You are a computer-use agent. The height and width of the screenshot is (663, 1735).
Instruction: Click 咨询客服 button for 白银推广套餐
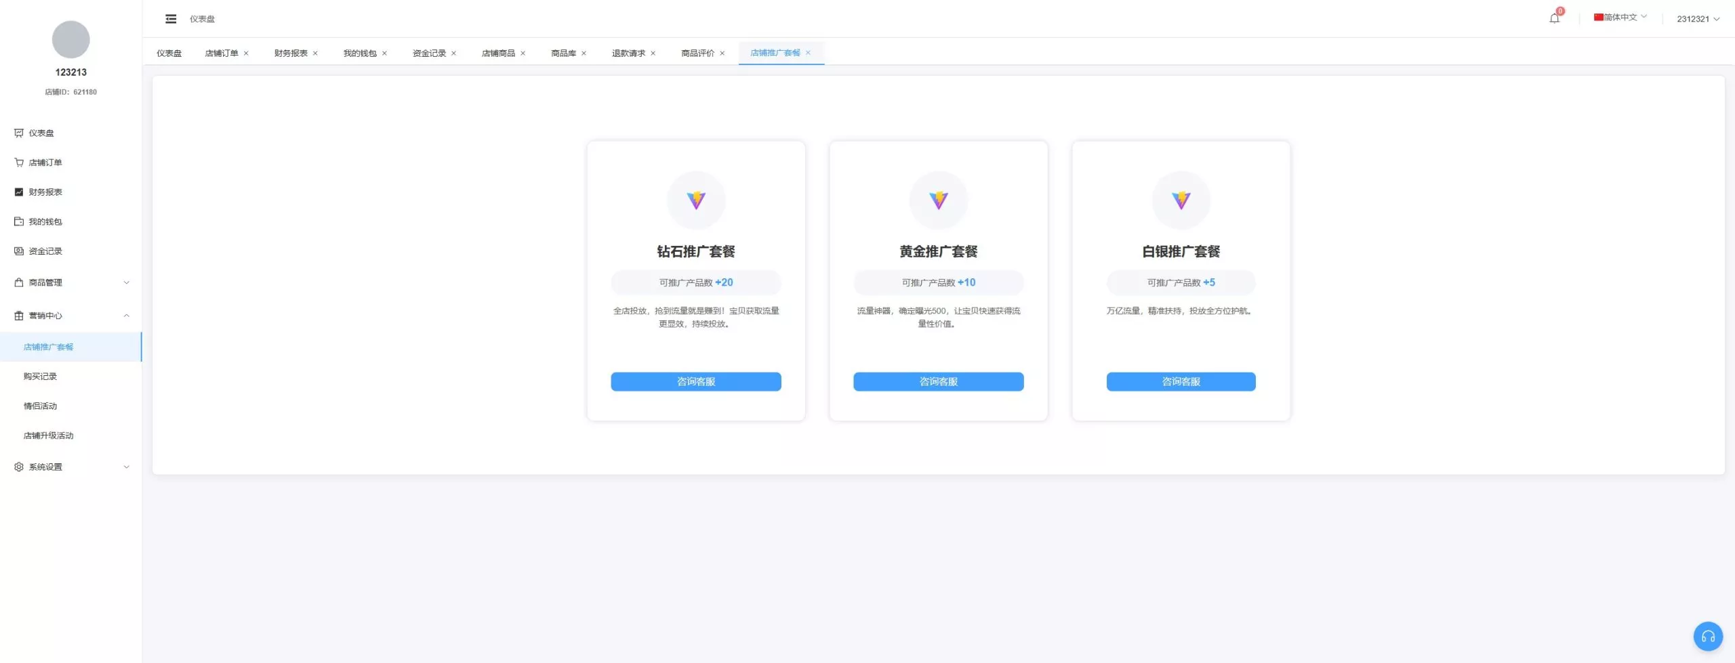click(x=1181, y=382)
